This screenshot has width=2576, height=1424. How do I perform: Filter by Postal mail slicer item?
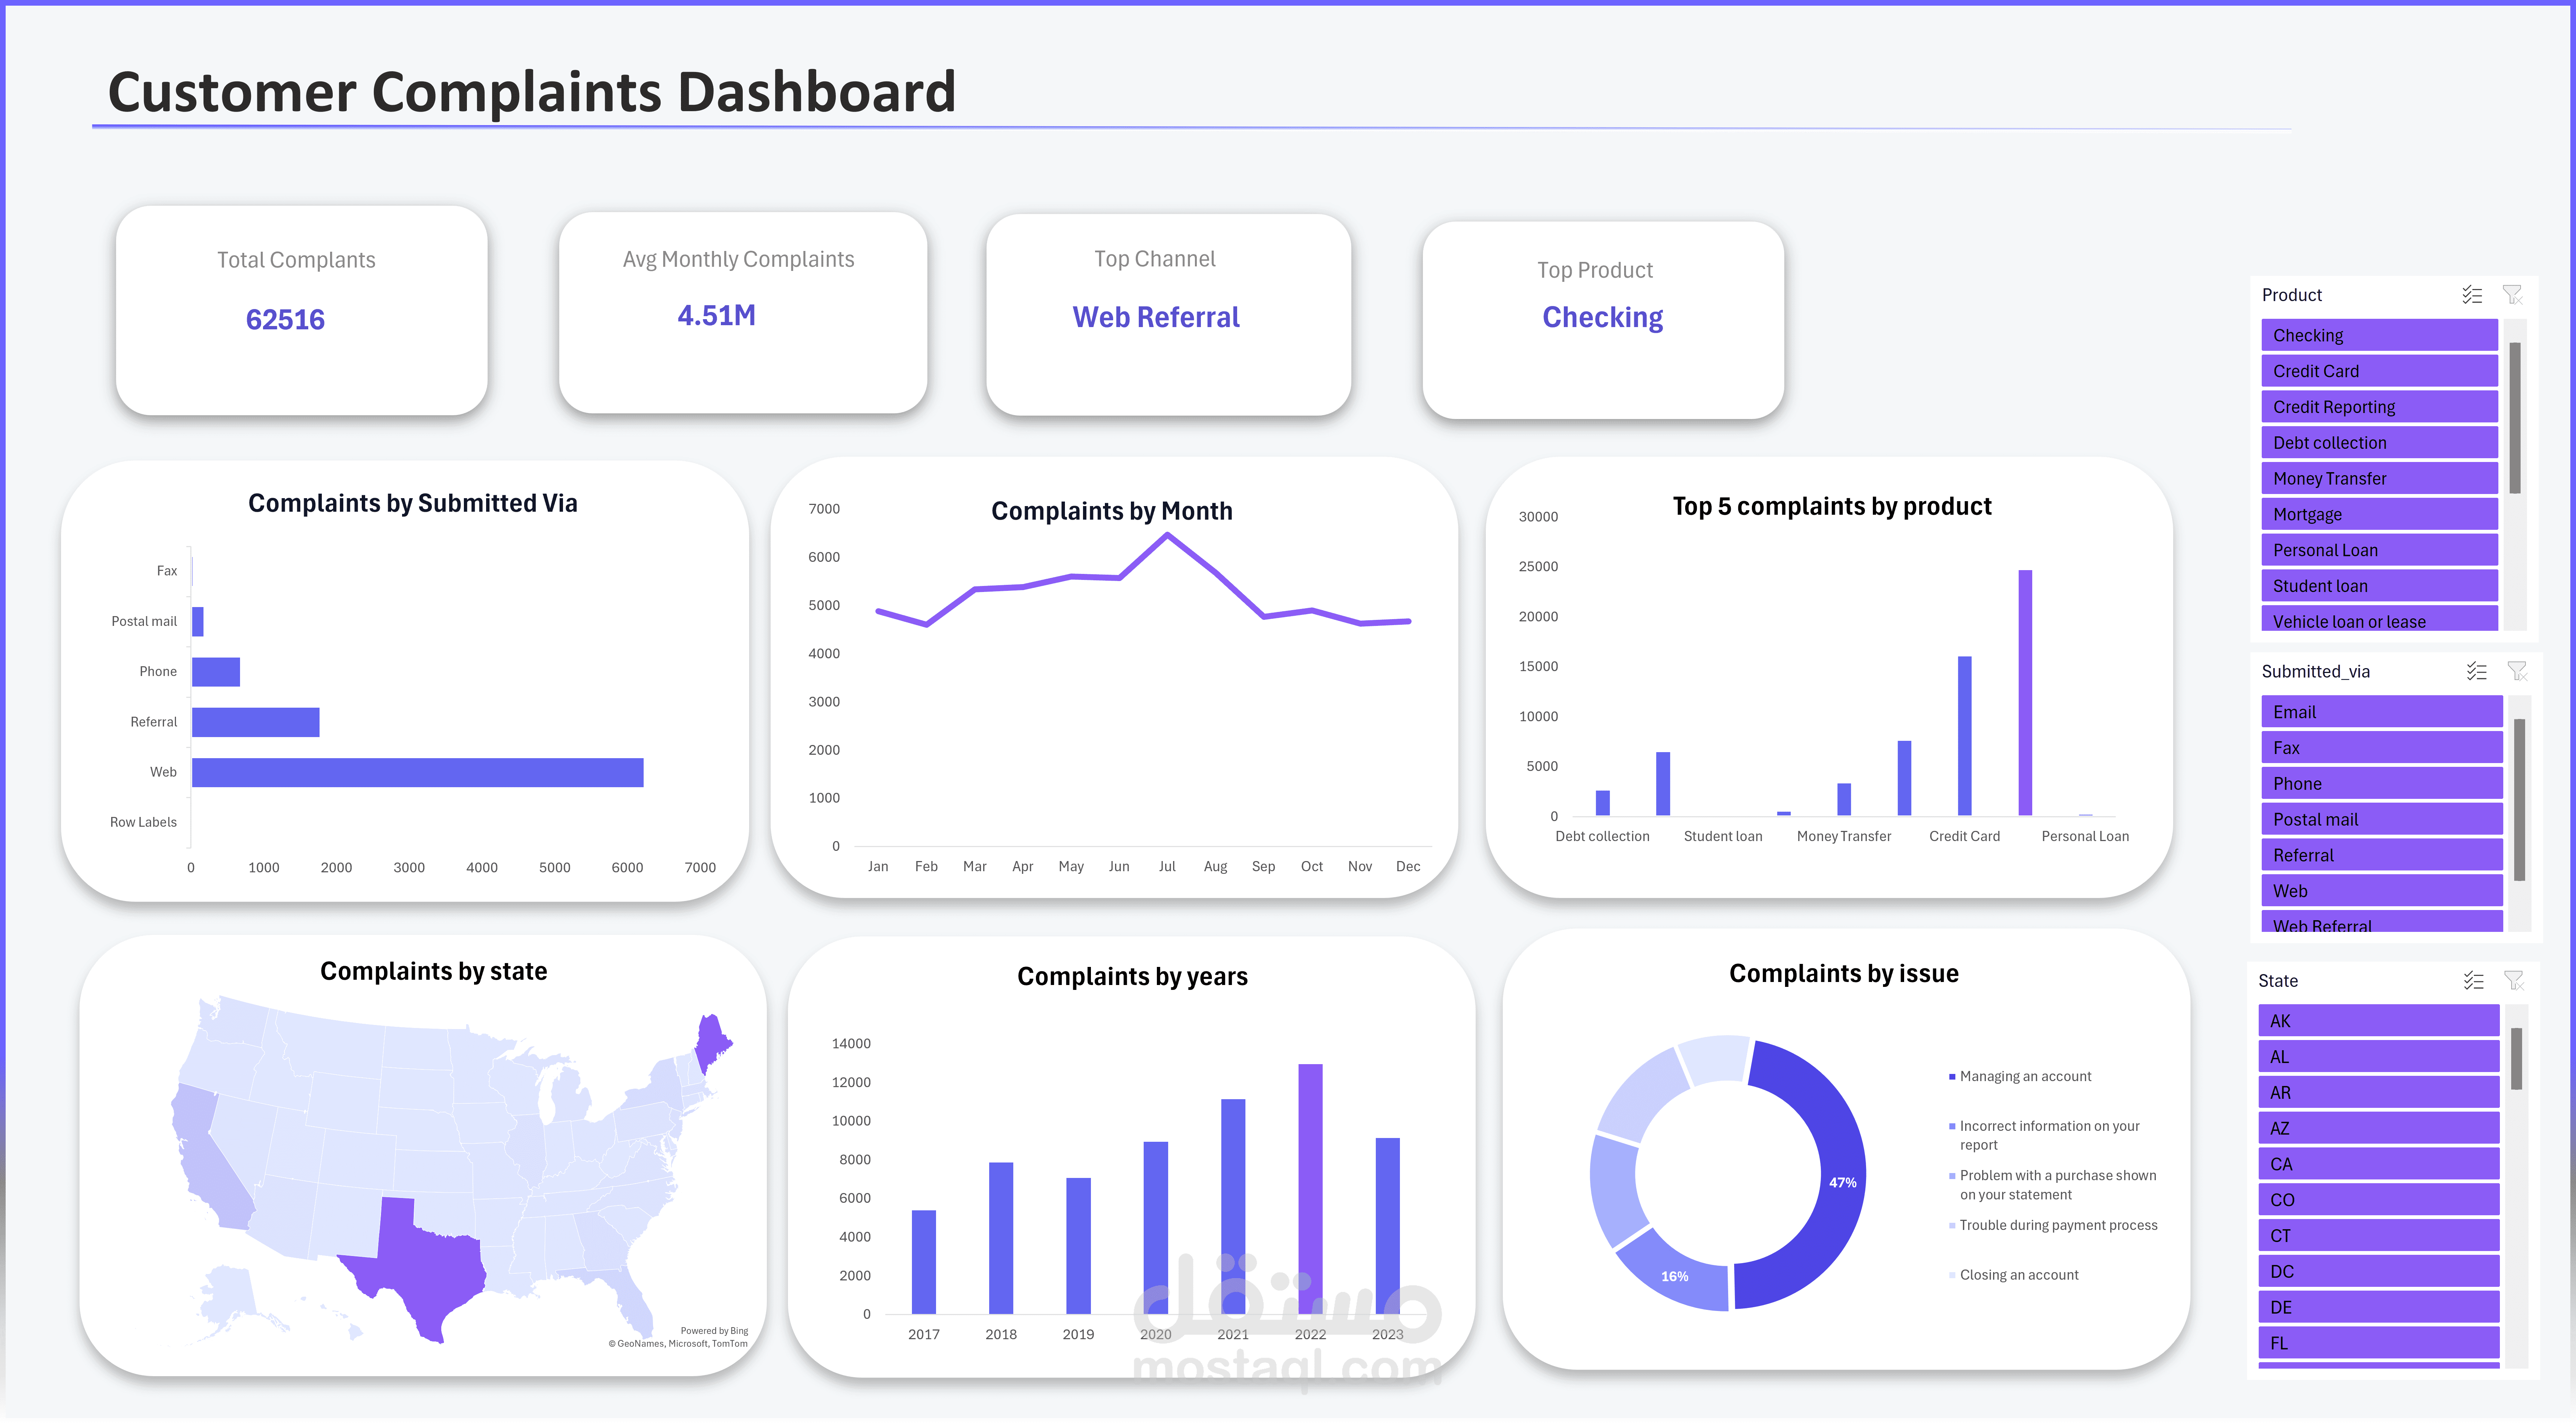click(x=2382, y=819)
